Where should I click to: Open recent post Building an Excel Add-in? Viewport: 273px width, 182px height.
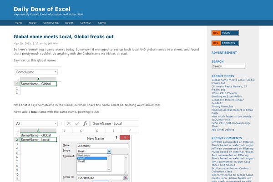(227, 96)
